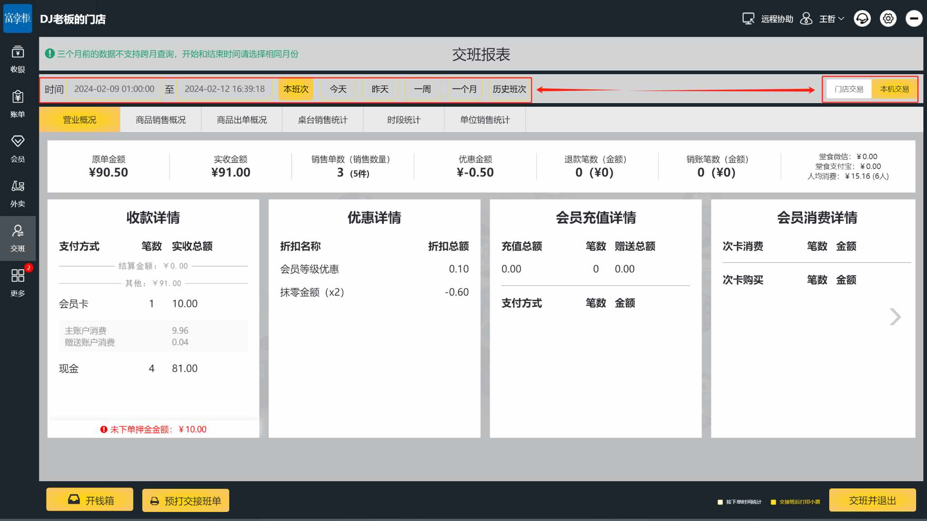This screenshot has height=521, width=927.
Task: Switch to 桌台销售统计 tab
Action: (323, 120)
